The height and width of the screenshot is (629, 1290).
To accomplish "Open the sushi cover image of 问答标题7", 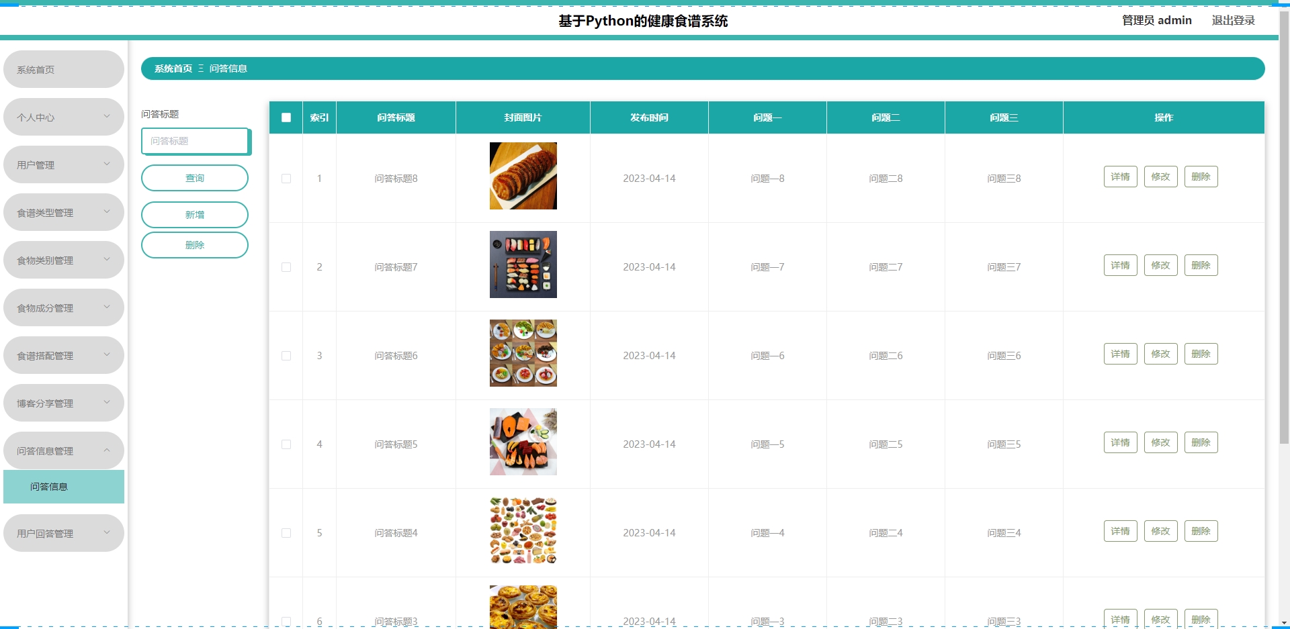I will [523, 264].
